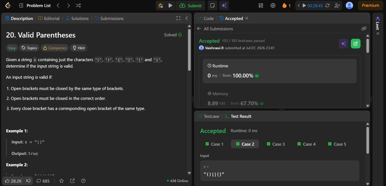Open the 685 comments
The image size is (386, 186).
(43, 181)
